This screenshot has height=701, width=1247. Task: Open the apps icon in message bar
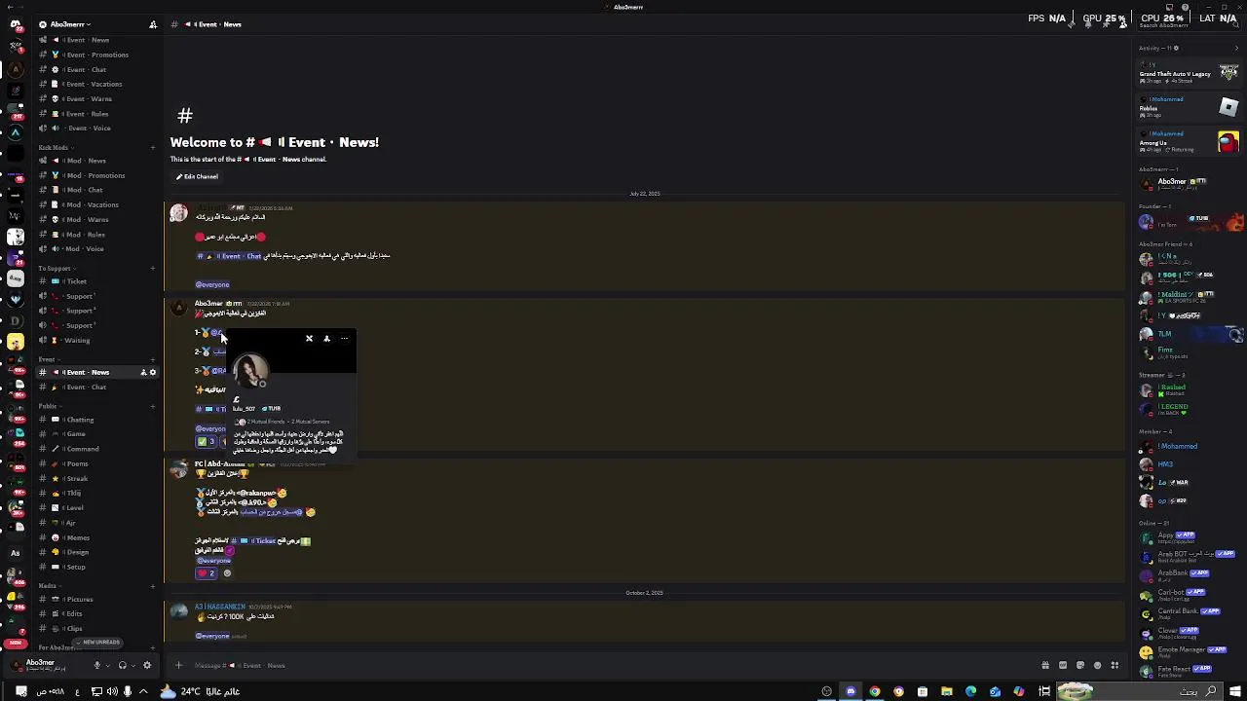1115,666
